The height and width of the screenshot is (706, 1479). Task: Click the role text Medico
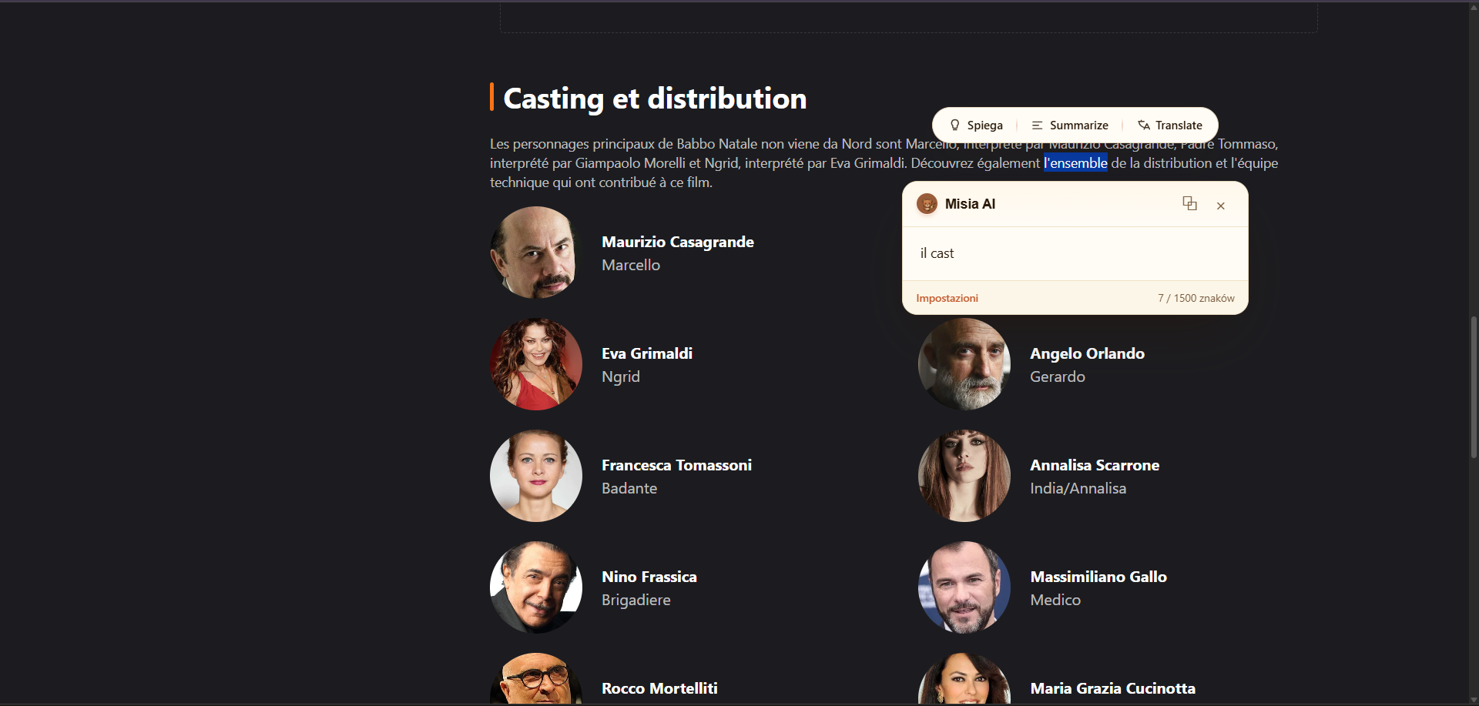click(1055, 600)
